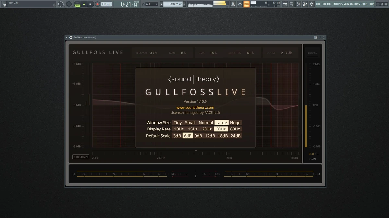Image resolution: width=389 pixels, height=218 pixels.
Task: Click the TAME 0% parameter
Action: [178, 53]
